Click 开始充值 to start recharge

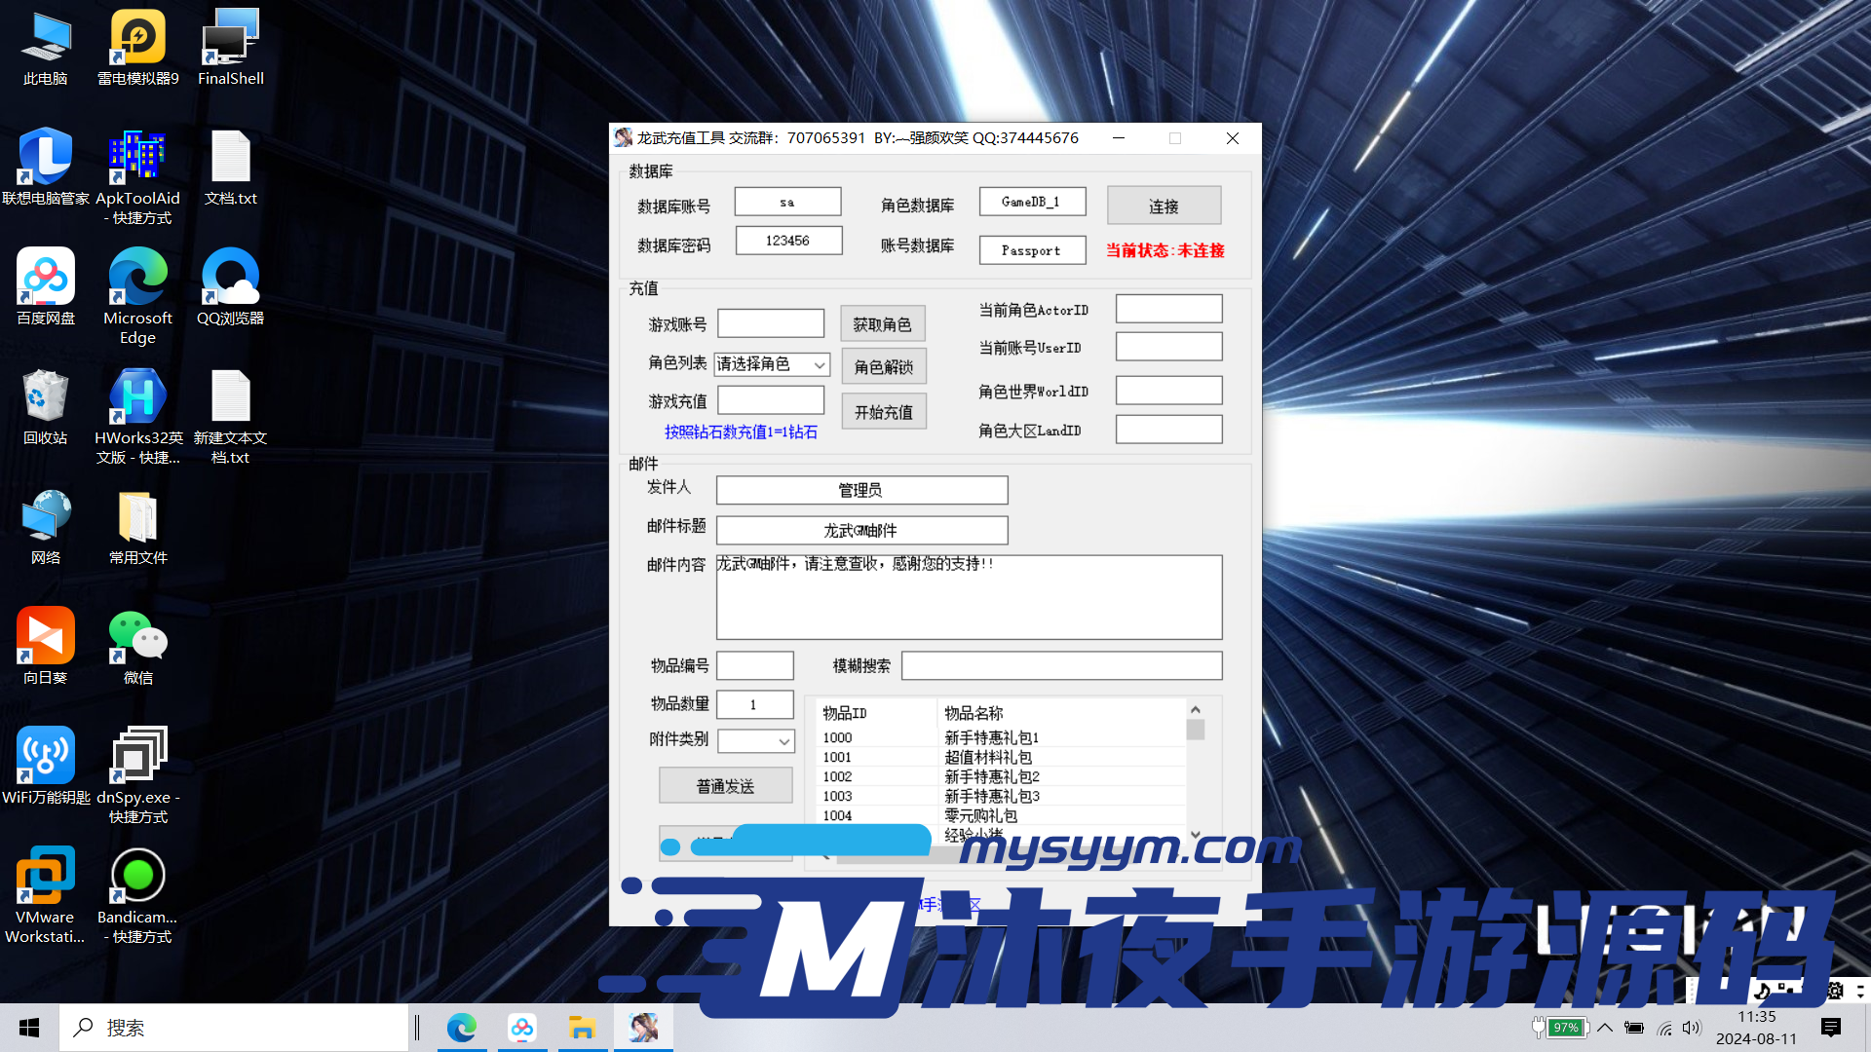tap(883, 412)
